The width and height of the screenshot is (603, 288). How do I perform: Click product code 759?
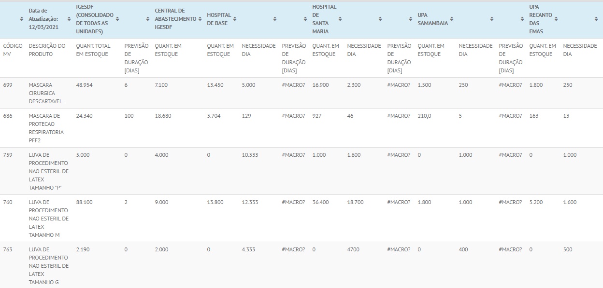8,155
